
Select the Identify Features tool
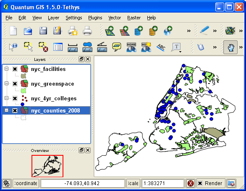click(x=13, y=47)
